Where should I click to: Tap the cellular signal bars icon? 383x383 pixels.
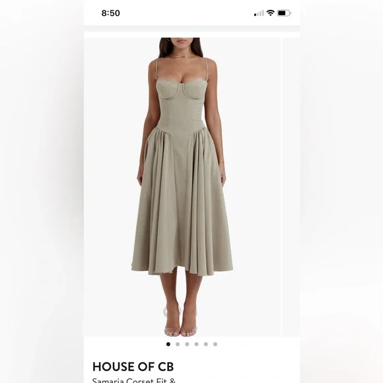pos(259,13)
